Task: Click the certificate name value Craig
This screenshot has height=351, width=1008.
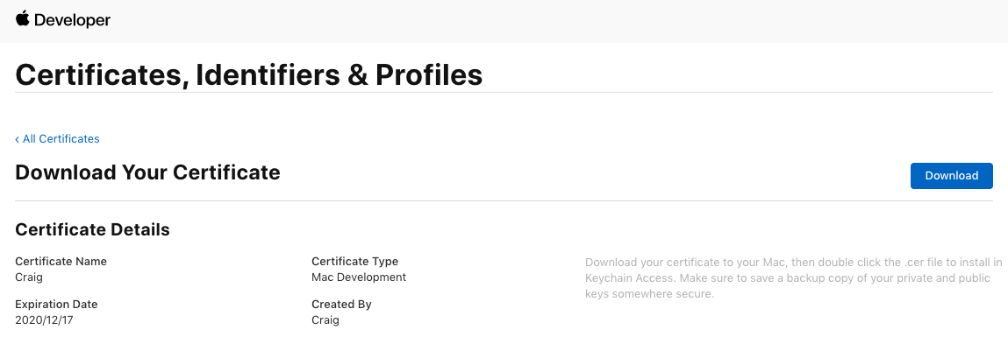Action: (x=28, y=277)
